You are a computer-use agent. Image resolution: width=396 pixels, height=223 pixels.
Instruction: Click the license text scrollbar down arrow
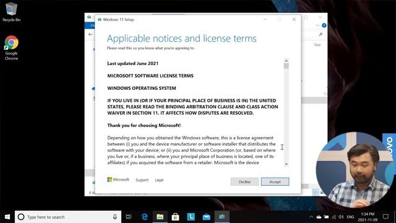(286, 164)
